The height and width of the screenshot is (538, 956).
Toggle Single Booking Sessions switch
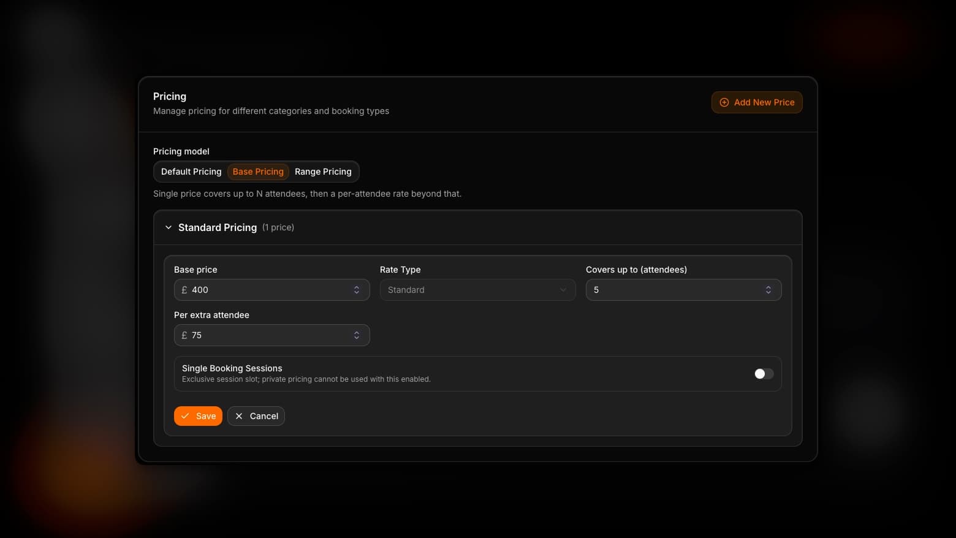coord(764,374)
